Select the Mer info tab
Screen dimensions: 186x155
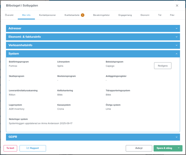coord(26,15)
